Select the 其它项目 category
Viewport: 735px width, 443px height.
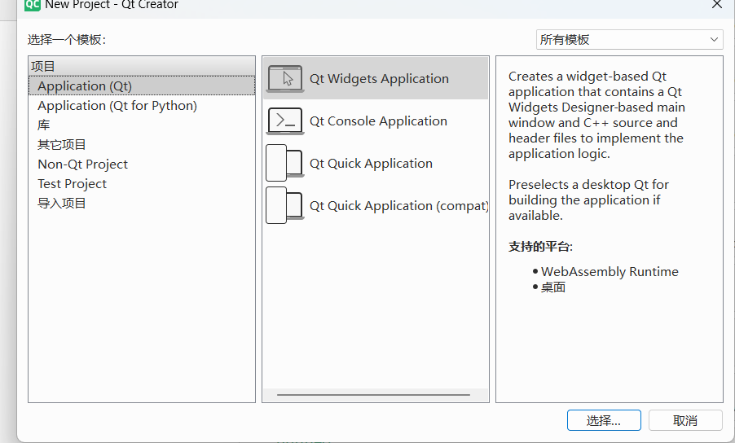[x=142, y=145]
